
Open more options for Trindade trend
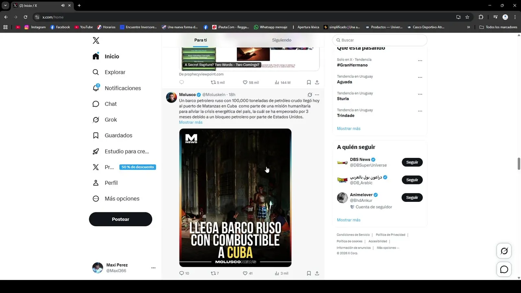[x=420, y=111]
